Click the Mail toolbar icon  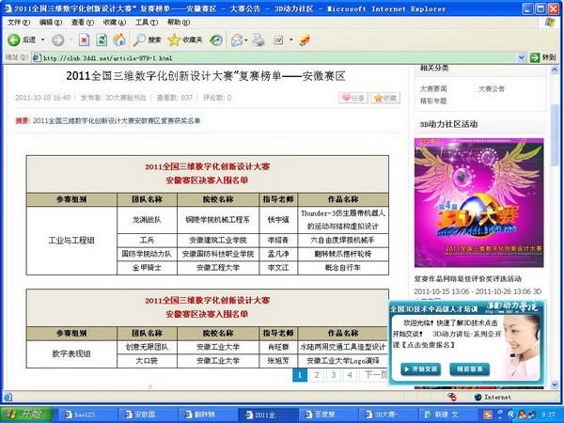pos(236,39)
